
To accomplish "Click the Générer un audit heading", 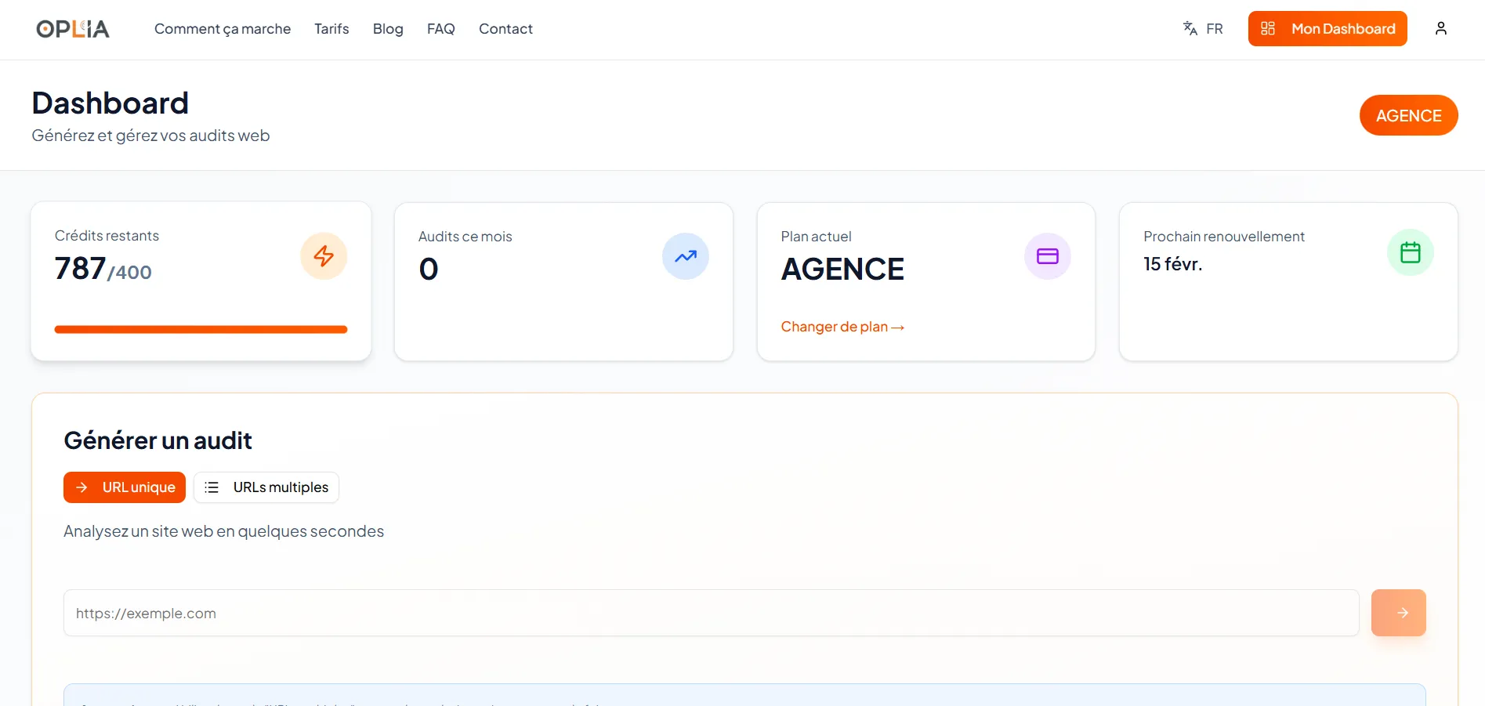I will (158, 440).
